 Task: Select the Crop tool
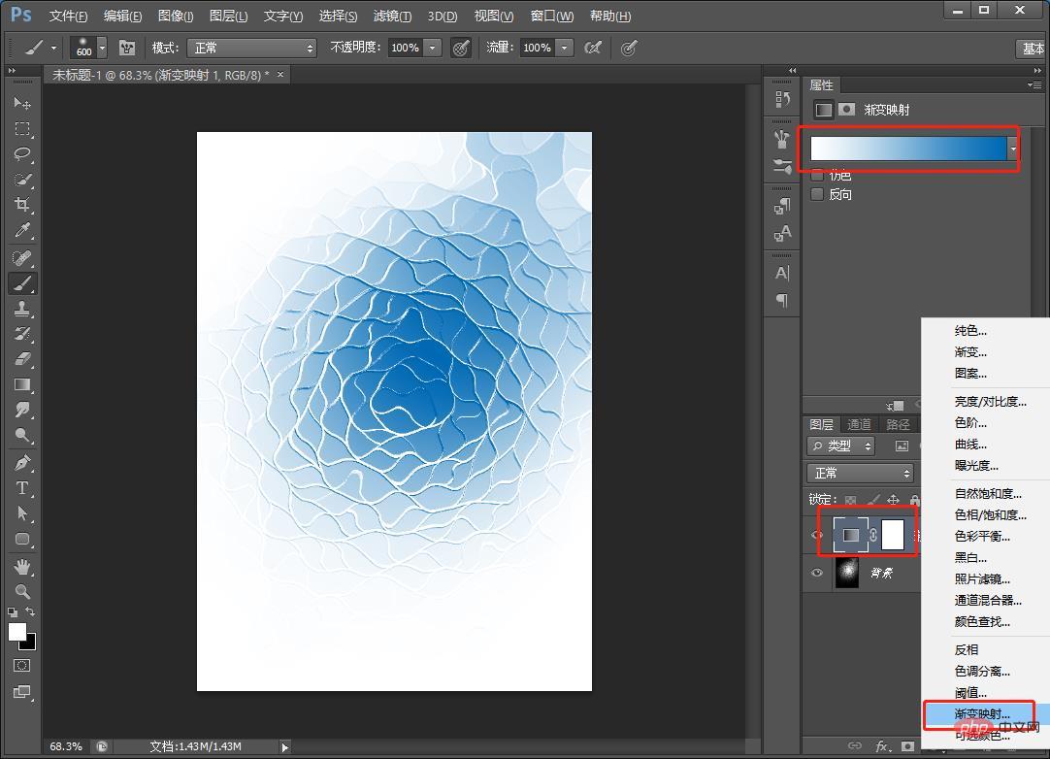(x=22, y=205)
